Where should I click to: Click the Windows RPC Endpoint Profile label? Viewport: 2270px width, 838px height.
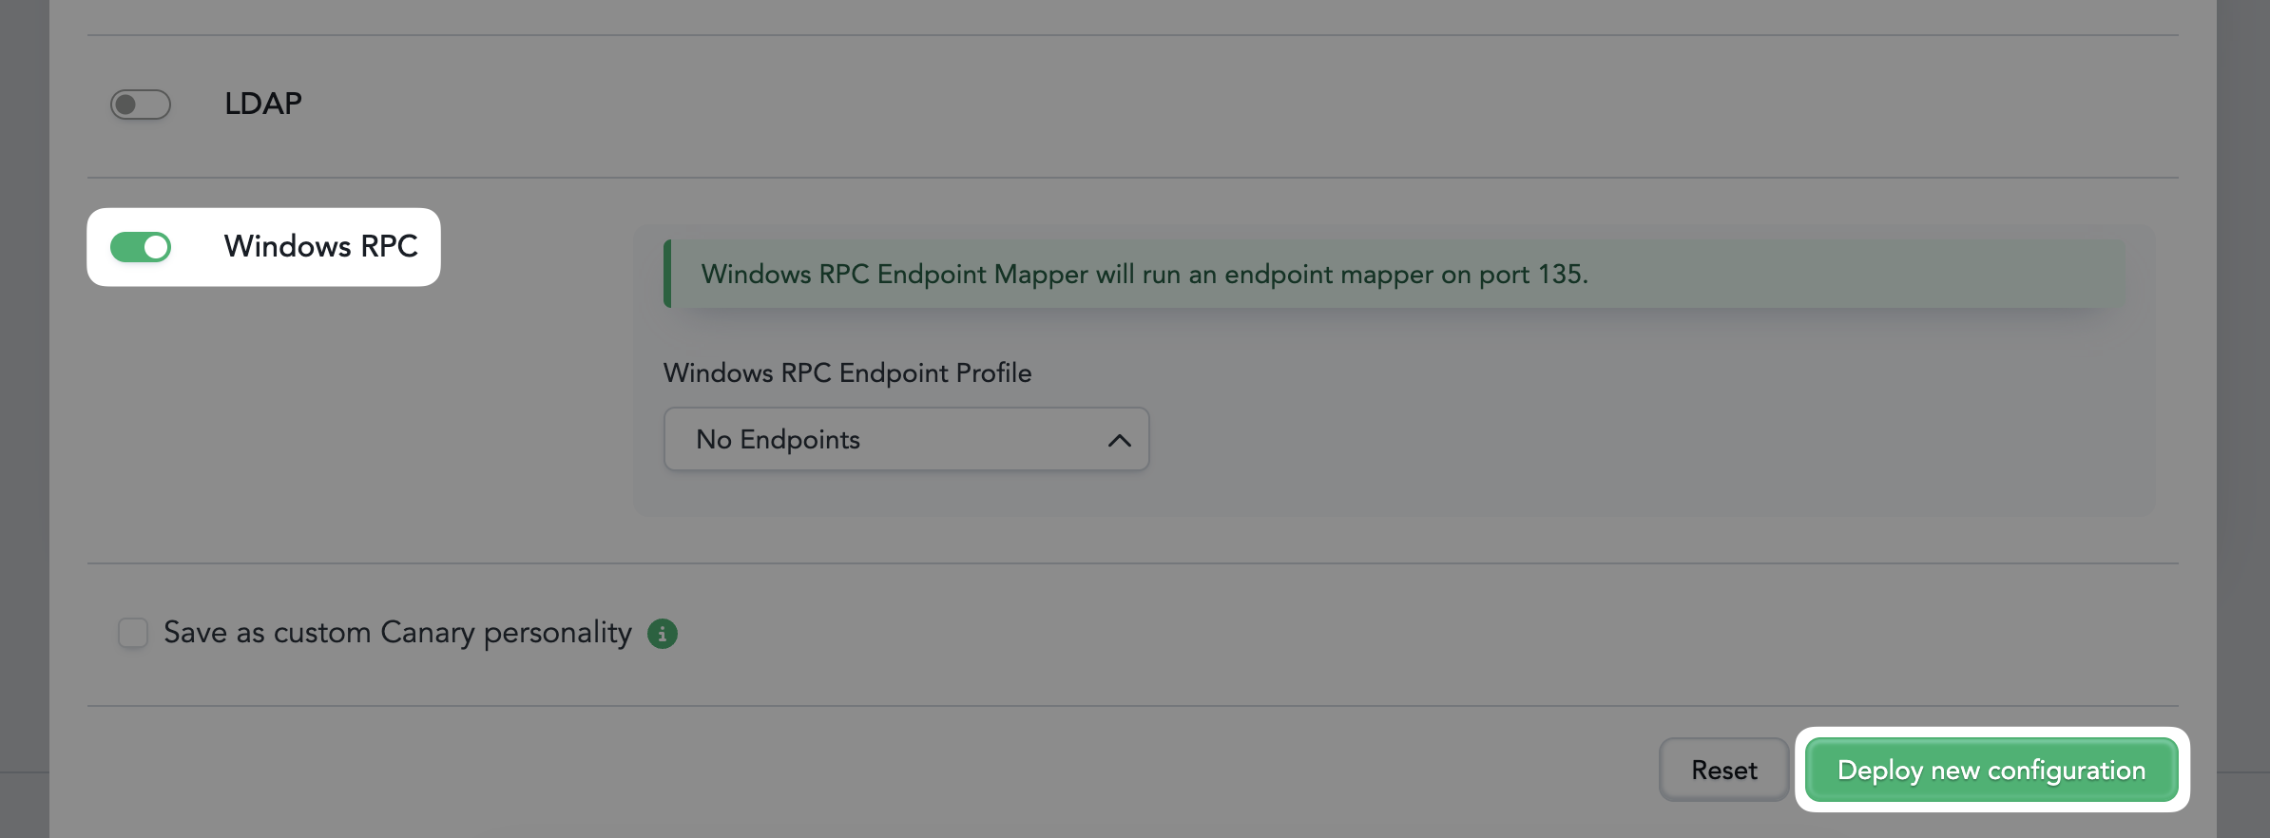pyautogui.click(x=847, y=372)
